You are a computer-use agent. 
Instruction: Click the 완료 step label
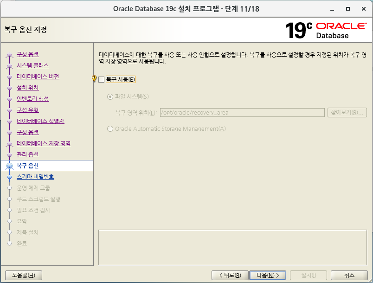click(22, 244)
